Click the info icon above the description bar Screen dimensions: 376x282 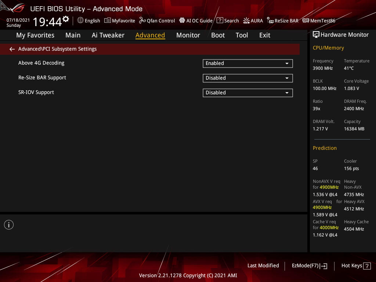(8, 224)
